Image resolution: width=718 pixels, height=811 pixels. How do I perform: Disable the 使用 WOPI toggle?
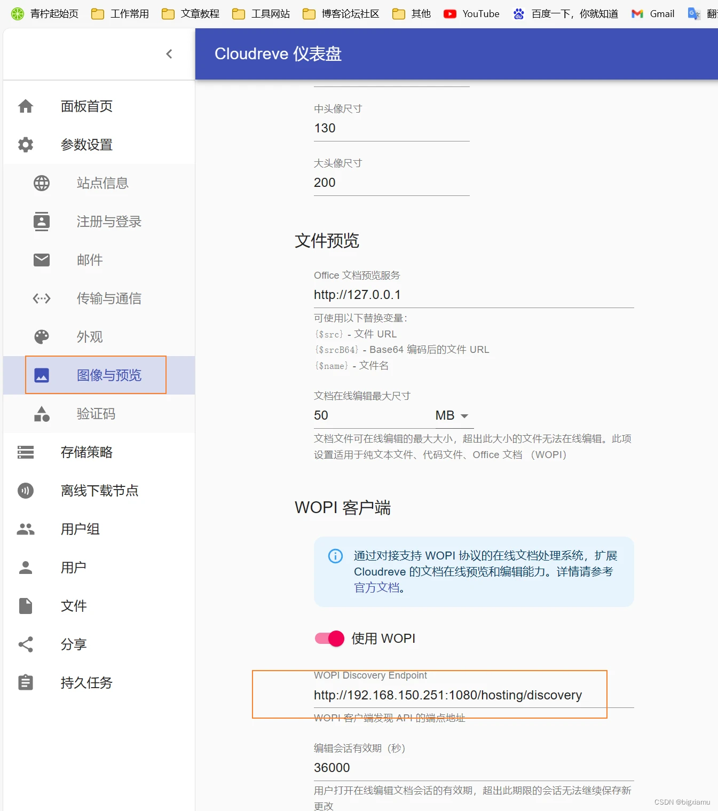[x=329, y=638]
